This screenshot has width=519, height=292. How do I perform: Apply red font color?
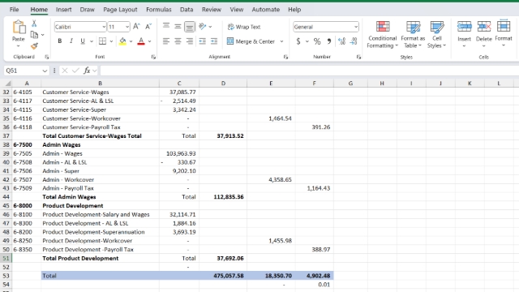pos(141,41)
